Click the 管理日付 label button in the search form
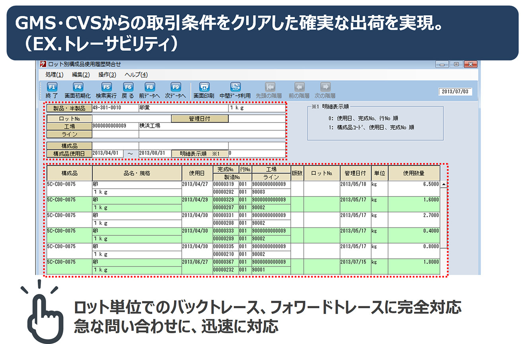The height and width of the screenshot is (344, 525). [200, 119]
